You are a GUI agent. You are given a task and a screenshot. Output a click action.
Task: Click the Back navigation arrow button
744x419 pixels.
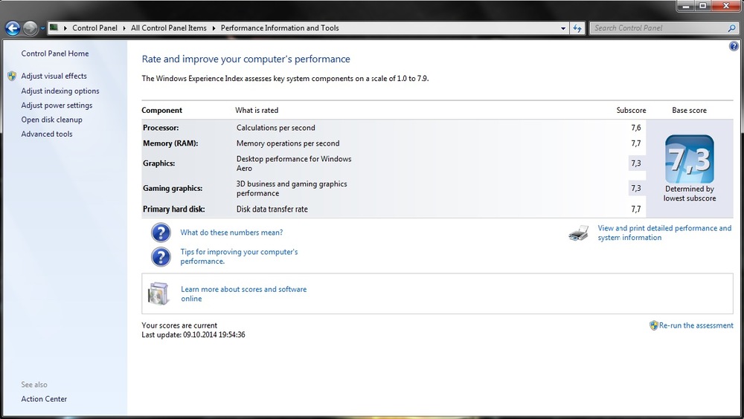point(13,28)
